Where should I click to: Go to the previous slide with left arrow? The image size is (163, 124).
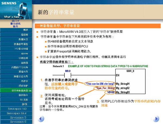41,119
